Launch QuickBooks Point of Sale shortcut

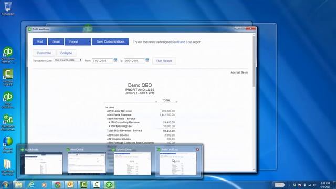point(8,122)
